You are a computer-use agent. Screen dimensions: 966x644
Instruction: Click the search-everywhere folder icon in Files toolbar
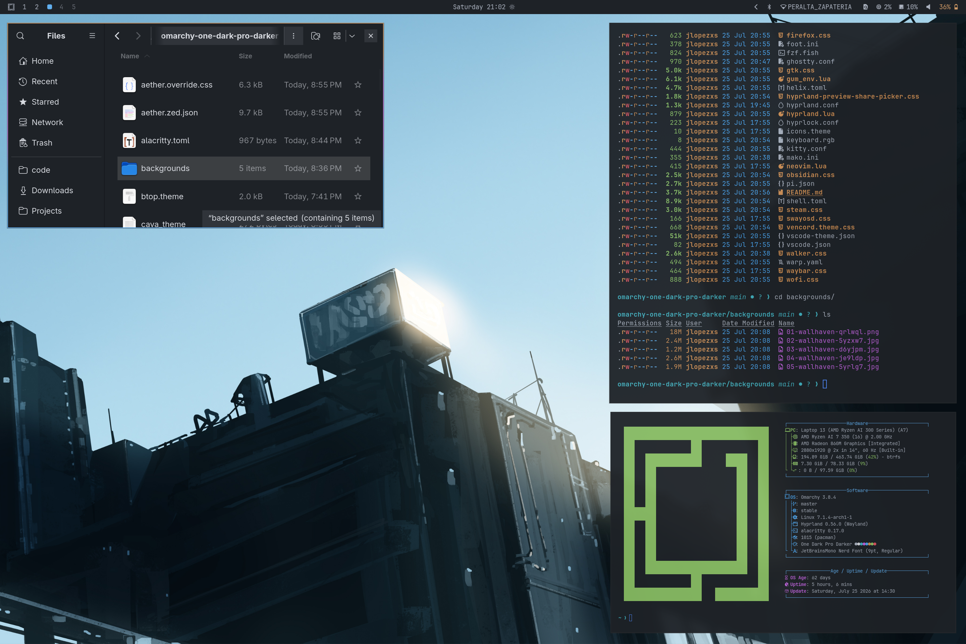click(315, 36)
